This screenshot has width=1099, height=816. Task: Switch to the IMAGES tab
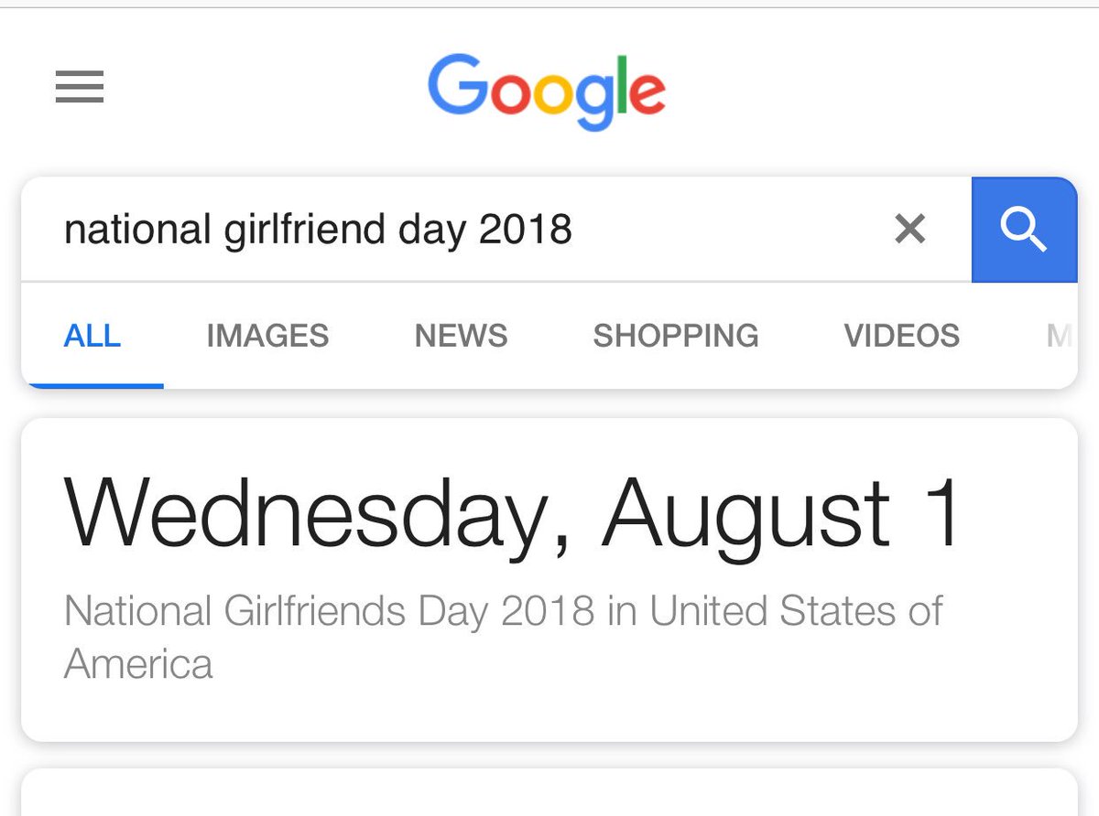pyautogui.click(x=267, y=336)
